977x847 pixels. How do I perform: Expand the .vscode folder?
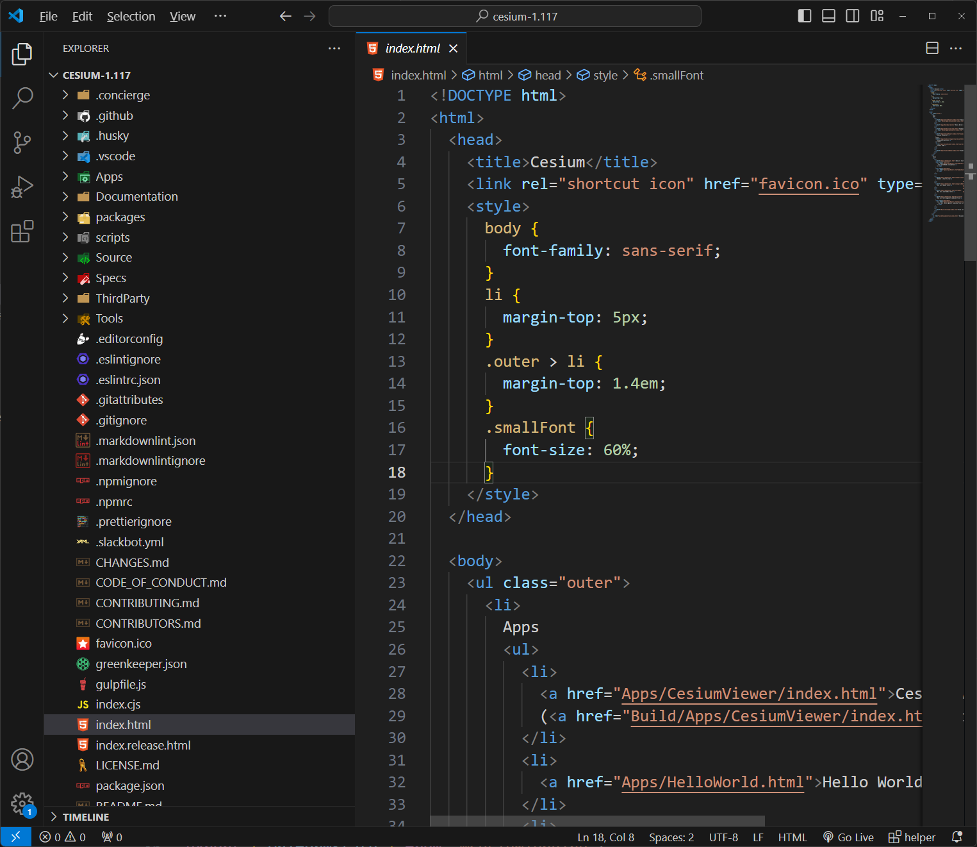[200, 156]
